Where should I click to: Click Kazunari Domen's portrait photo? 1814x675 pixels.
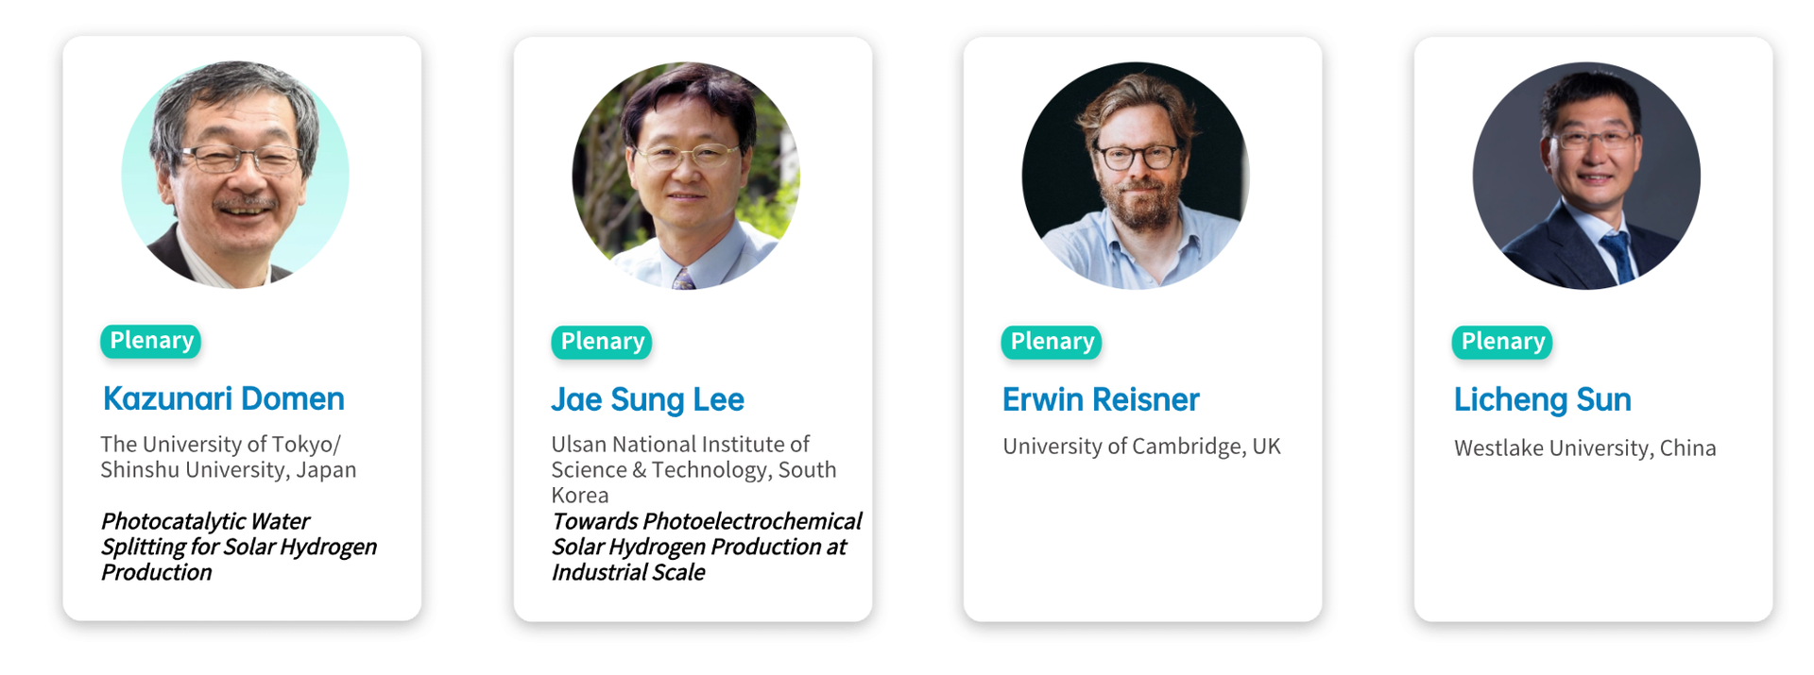click(x=235, y=175)
